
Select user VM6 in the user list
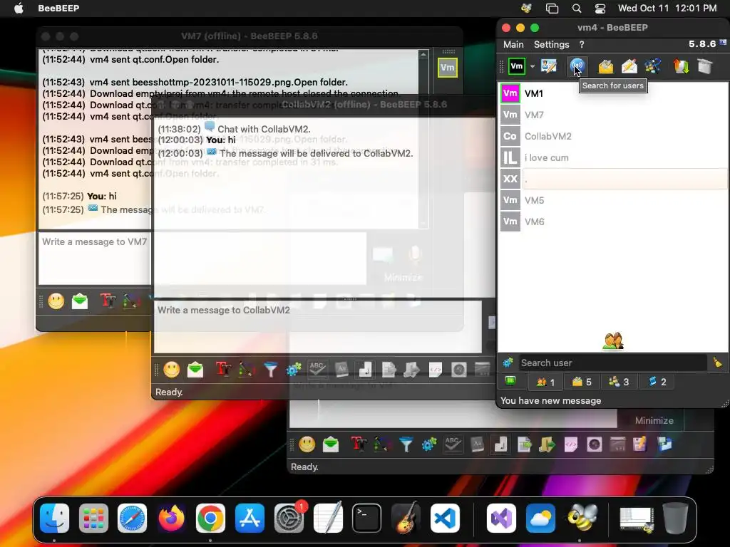[612, 222]
